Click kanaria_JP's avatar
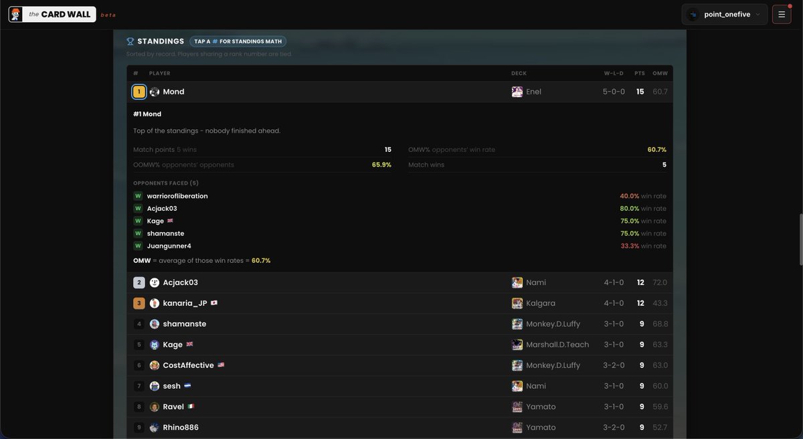This screenshot has width=803, height=439. (155, 303)
